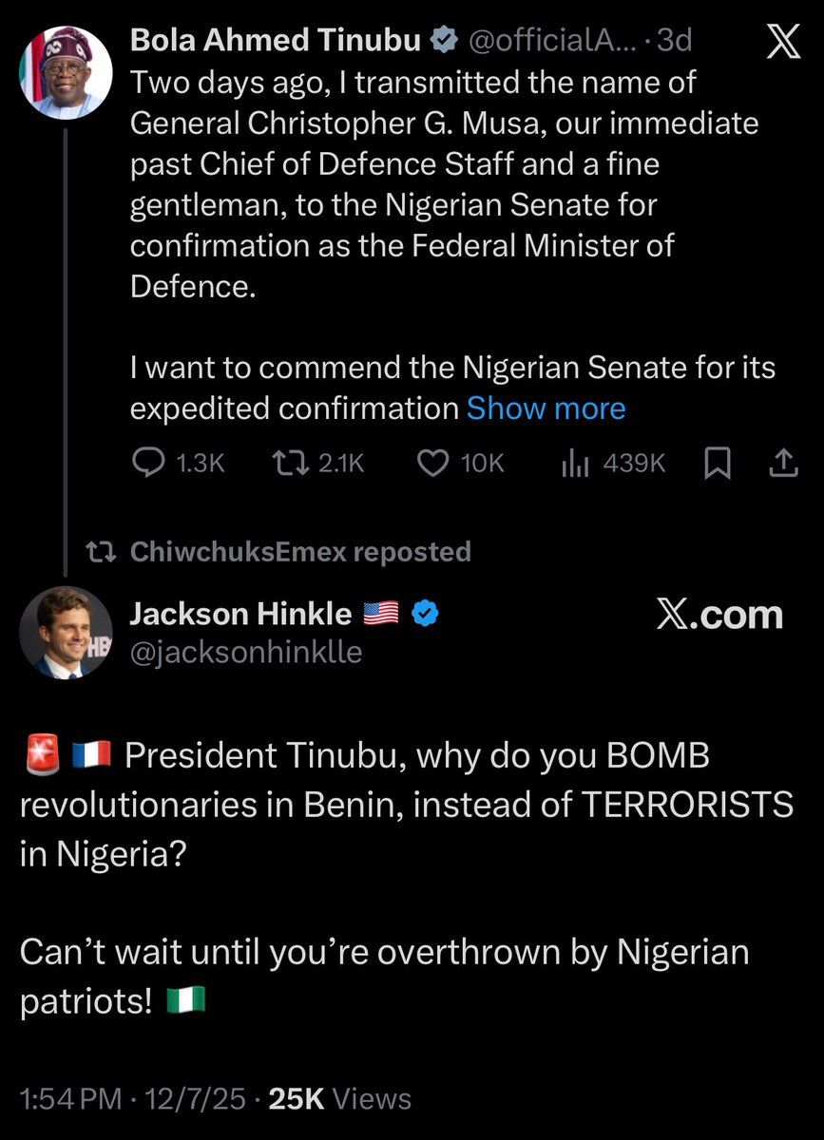The height and width of the screenshot is (1140, 824).
Task: Click the reply comment icon
Action: click(x=148, y=463)
